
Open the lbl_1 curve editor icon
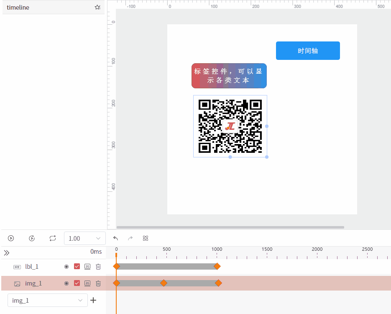click(87, 267)
